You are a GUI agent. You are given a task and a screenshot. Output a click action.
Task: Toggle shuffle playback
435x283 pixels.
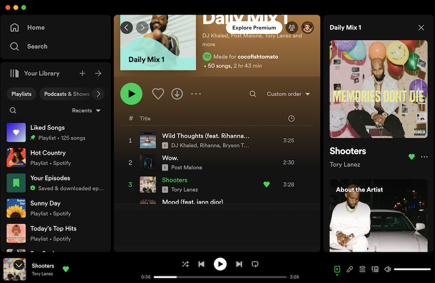pos(185,264)
